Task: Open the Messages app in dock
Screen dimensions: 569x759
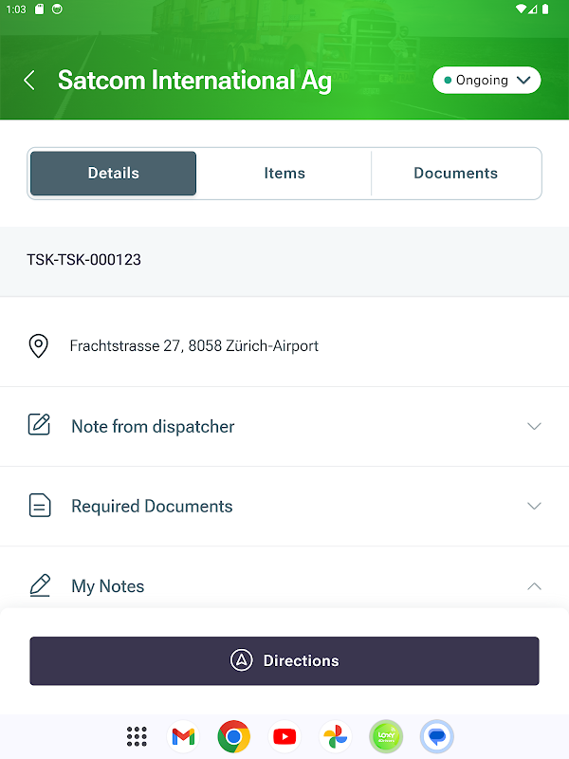Action: (436, 736)
